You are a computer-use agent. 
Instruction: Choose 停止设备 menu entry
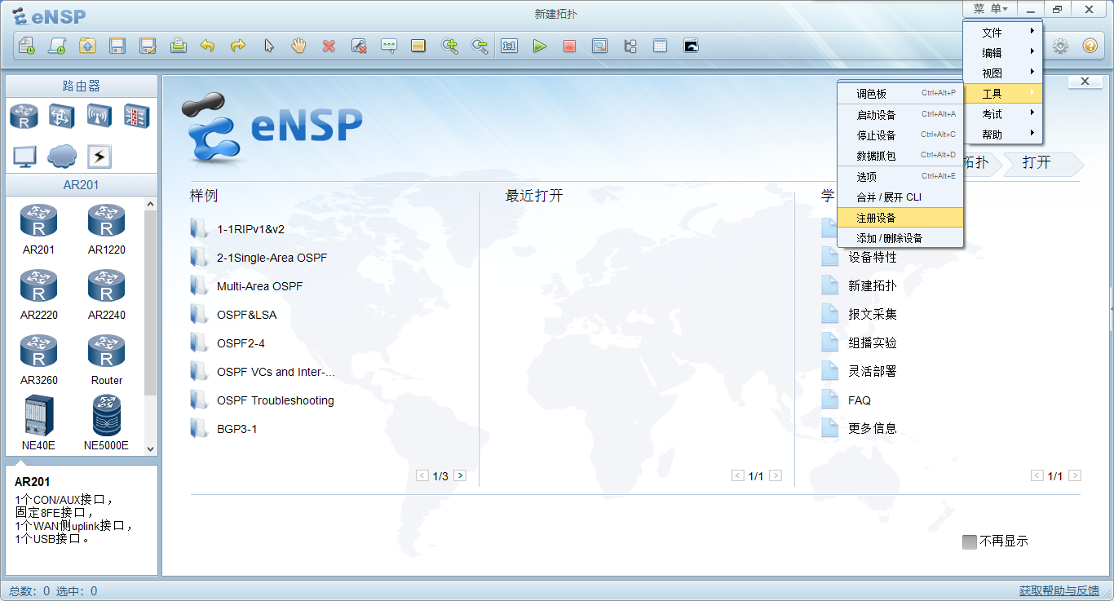(x=900, y=135)
